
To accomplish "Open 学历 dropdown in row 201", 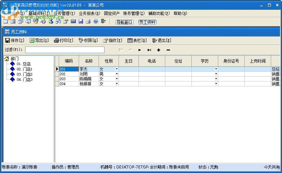I will (x=216, y=69).
